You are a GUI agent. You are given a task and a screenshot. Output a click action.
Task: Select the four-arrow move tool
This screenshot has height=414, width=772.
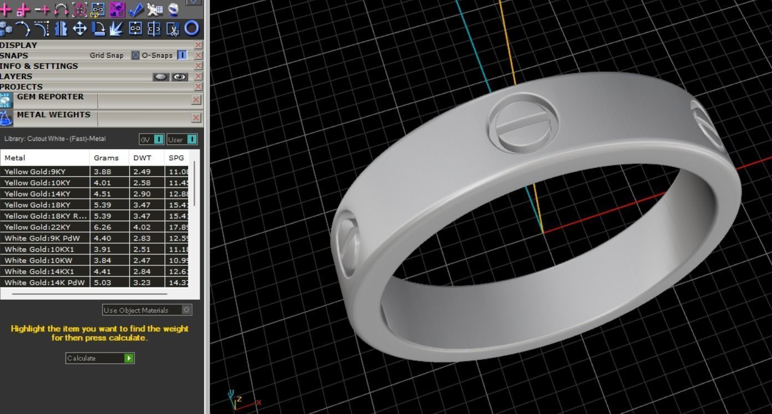[x=79, y=28]
